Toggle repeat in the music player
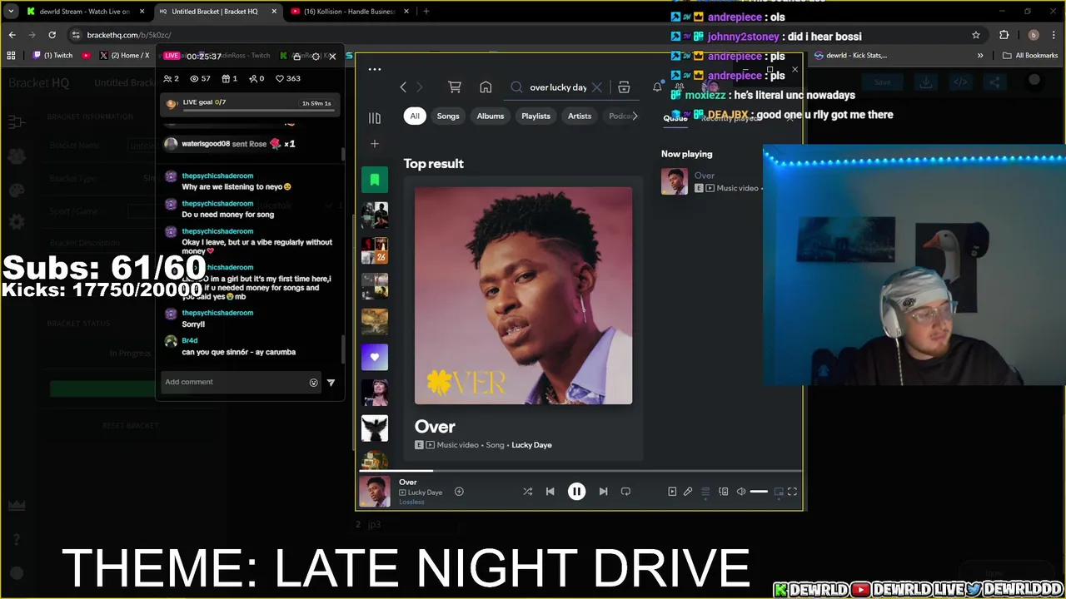 click(x=625, y=492)
